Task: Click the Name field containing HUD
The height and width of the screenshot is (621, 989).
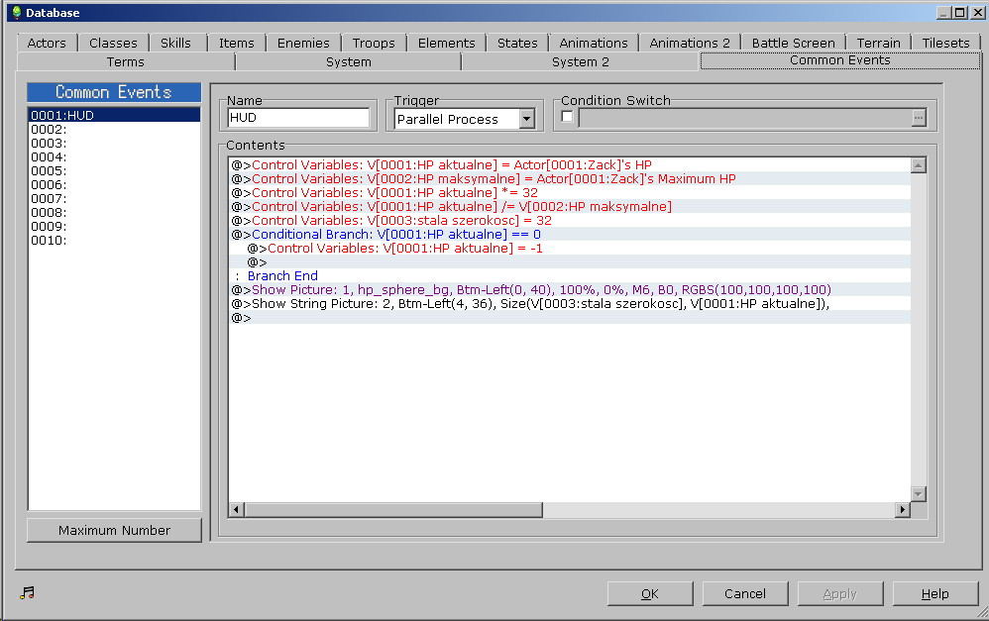Action: click(298, 118)
